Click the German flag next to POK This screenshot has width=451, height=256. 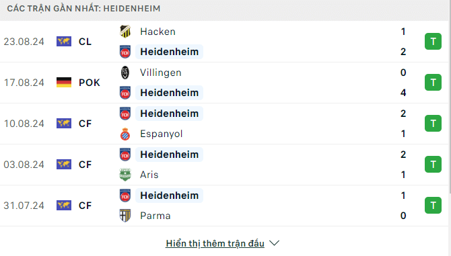(64, 83)
